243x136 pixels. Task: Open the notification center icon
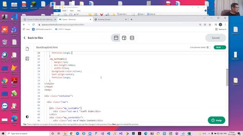click(239, 133)
